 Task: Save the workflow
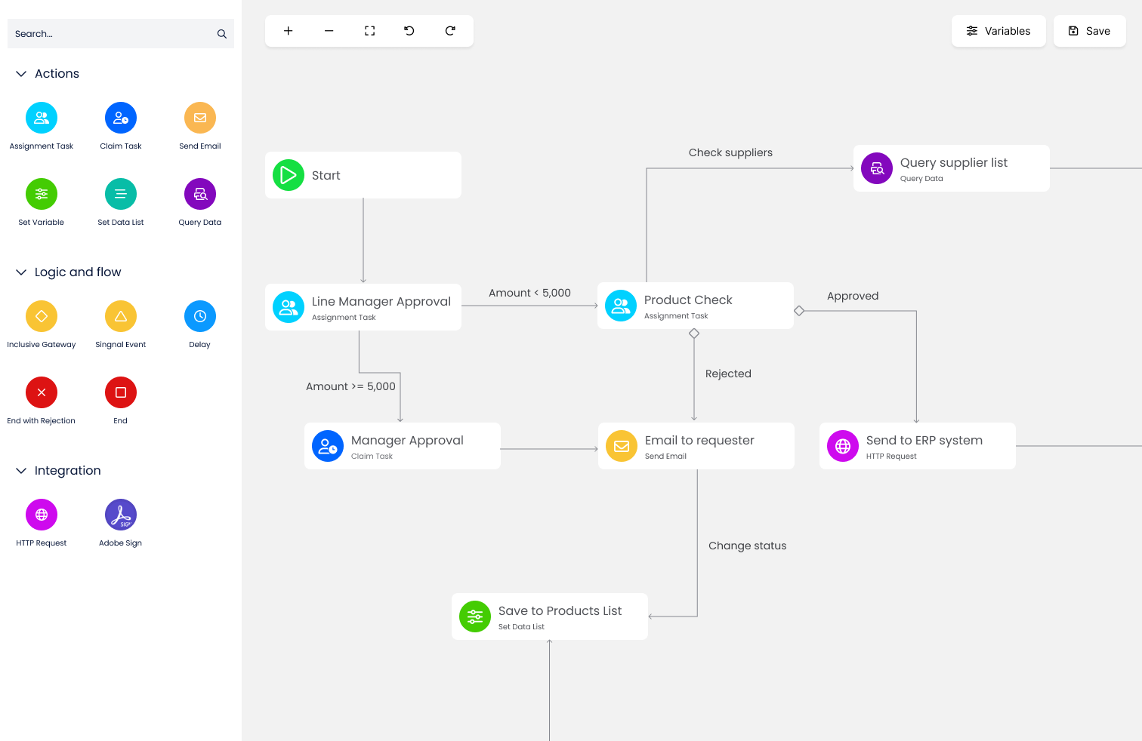[1089, 30]
